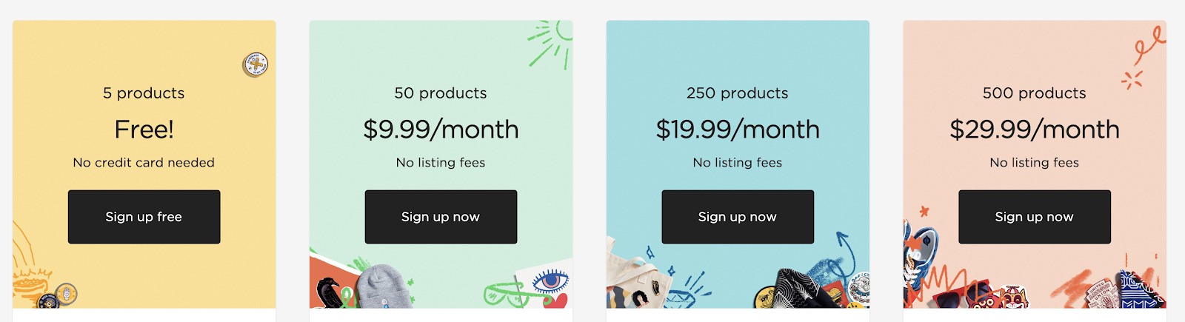
Task: Click the Sign up free button
Action: (144, 217)
